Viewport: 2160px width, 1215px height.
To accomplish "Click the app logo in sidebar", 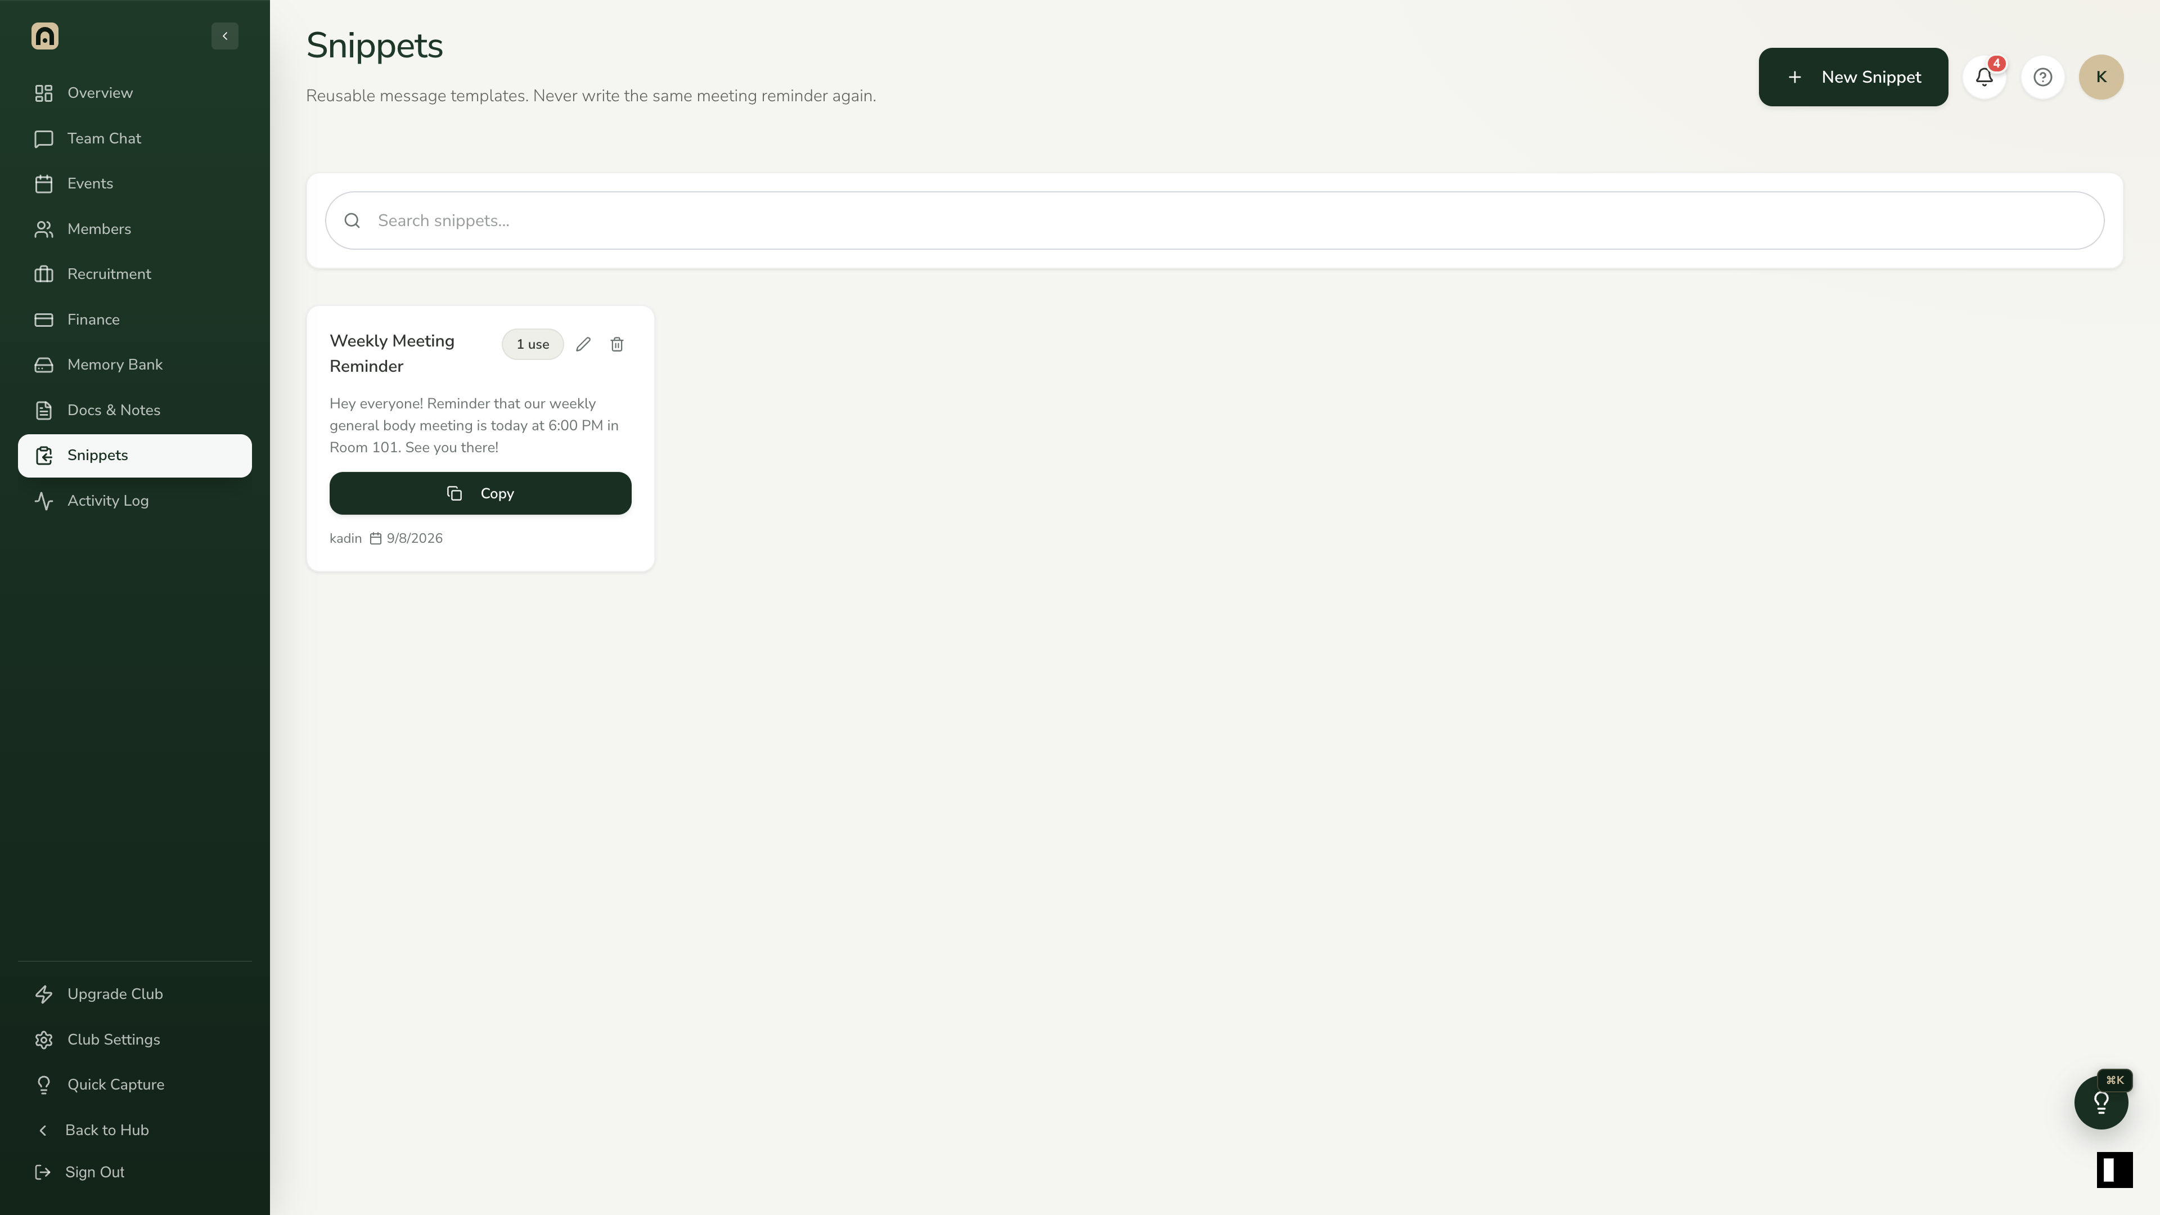I will click(x=44, y=36).
